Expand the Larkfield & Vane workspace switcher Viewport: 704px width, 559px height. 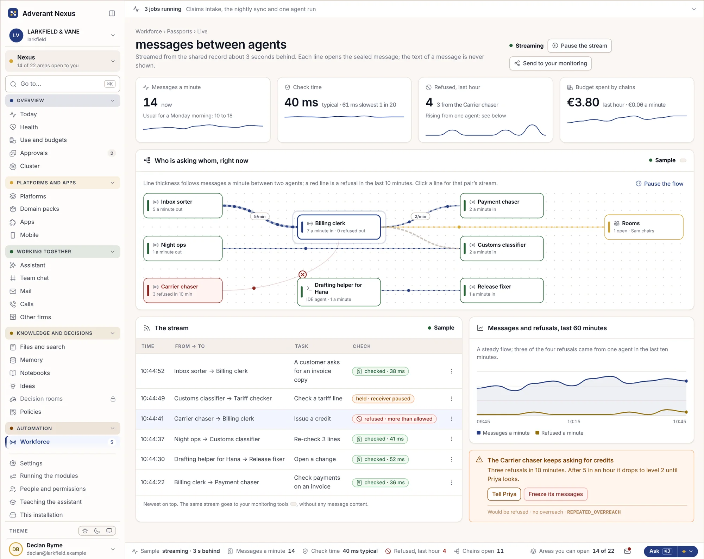click(x=63, y=35)
